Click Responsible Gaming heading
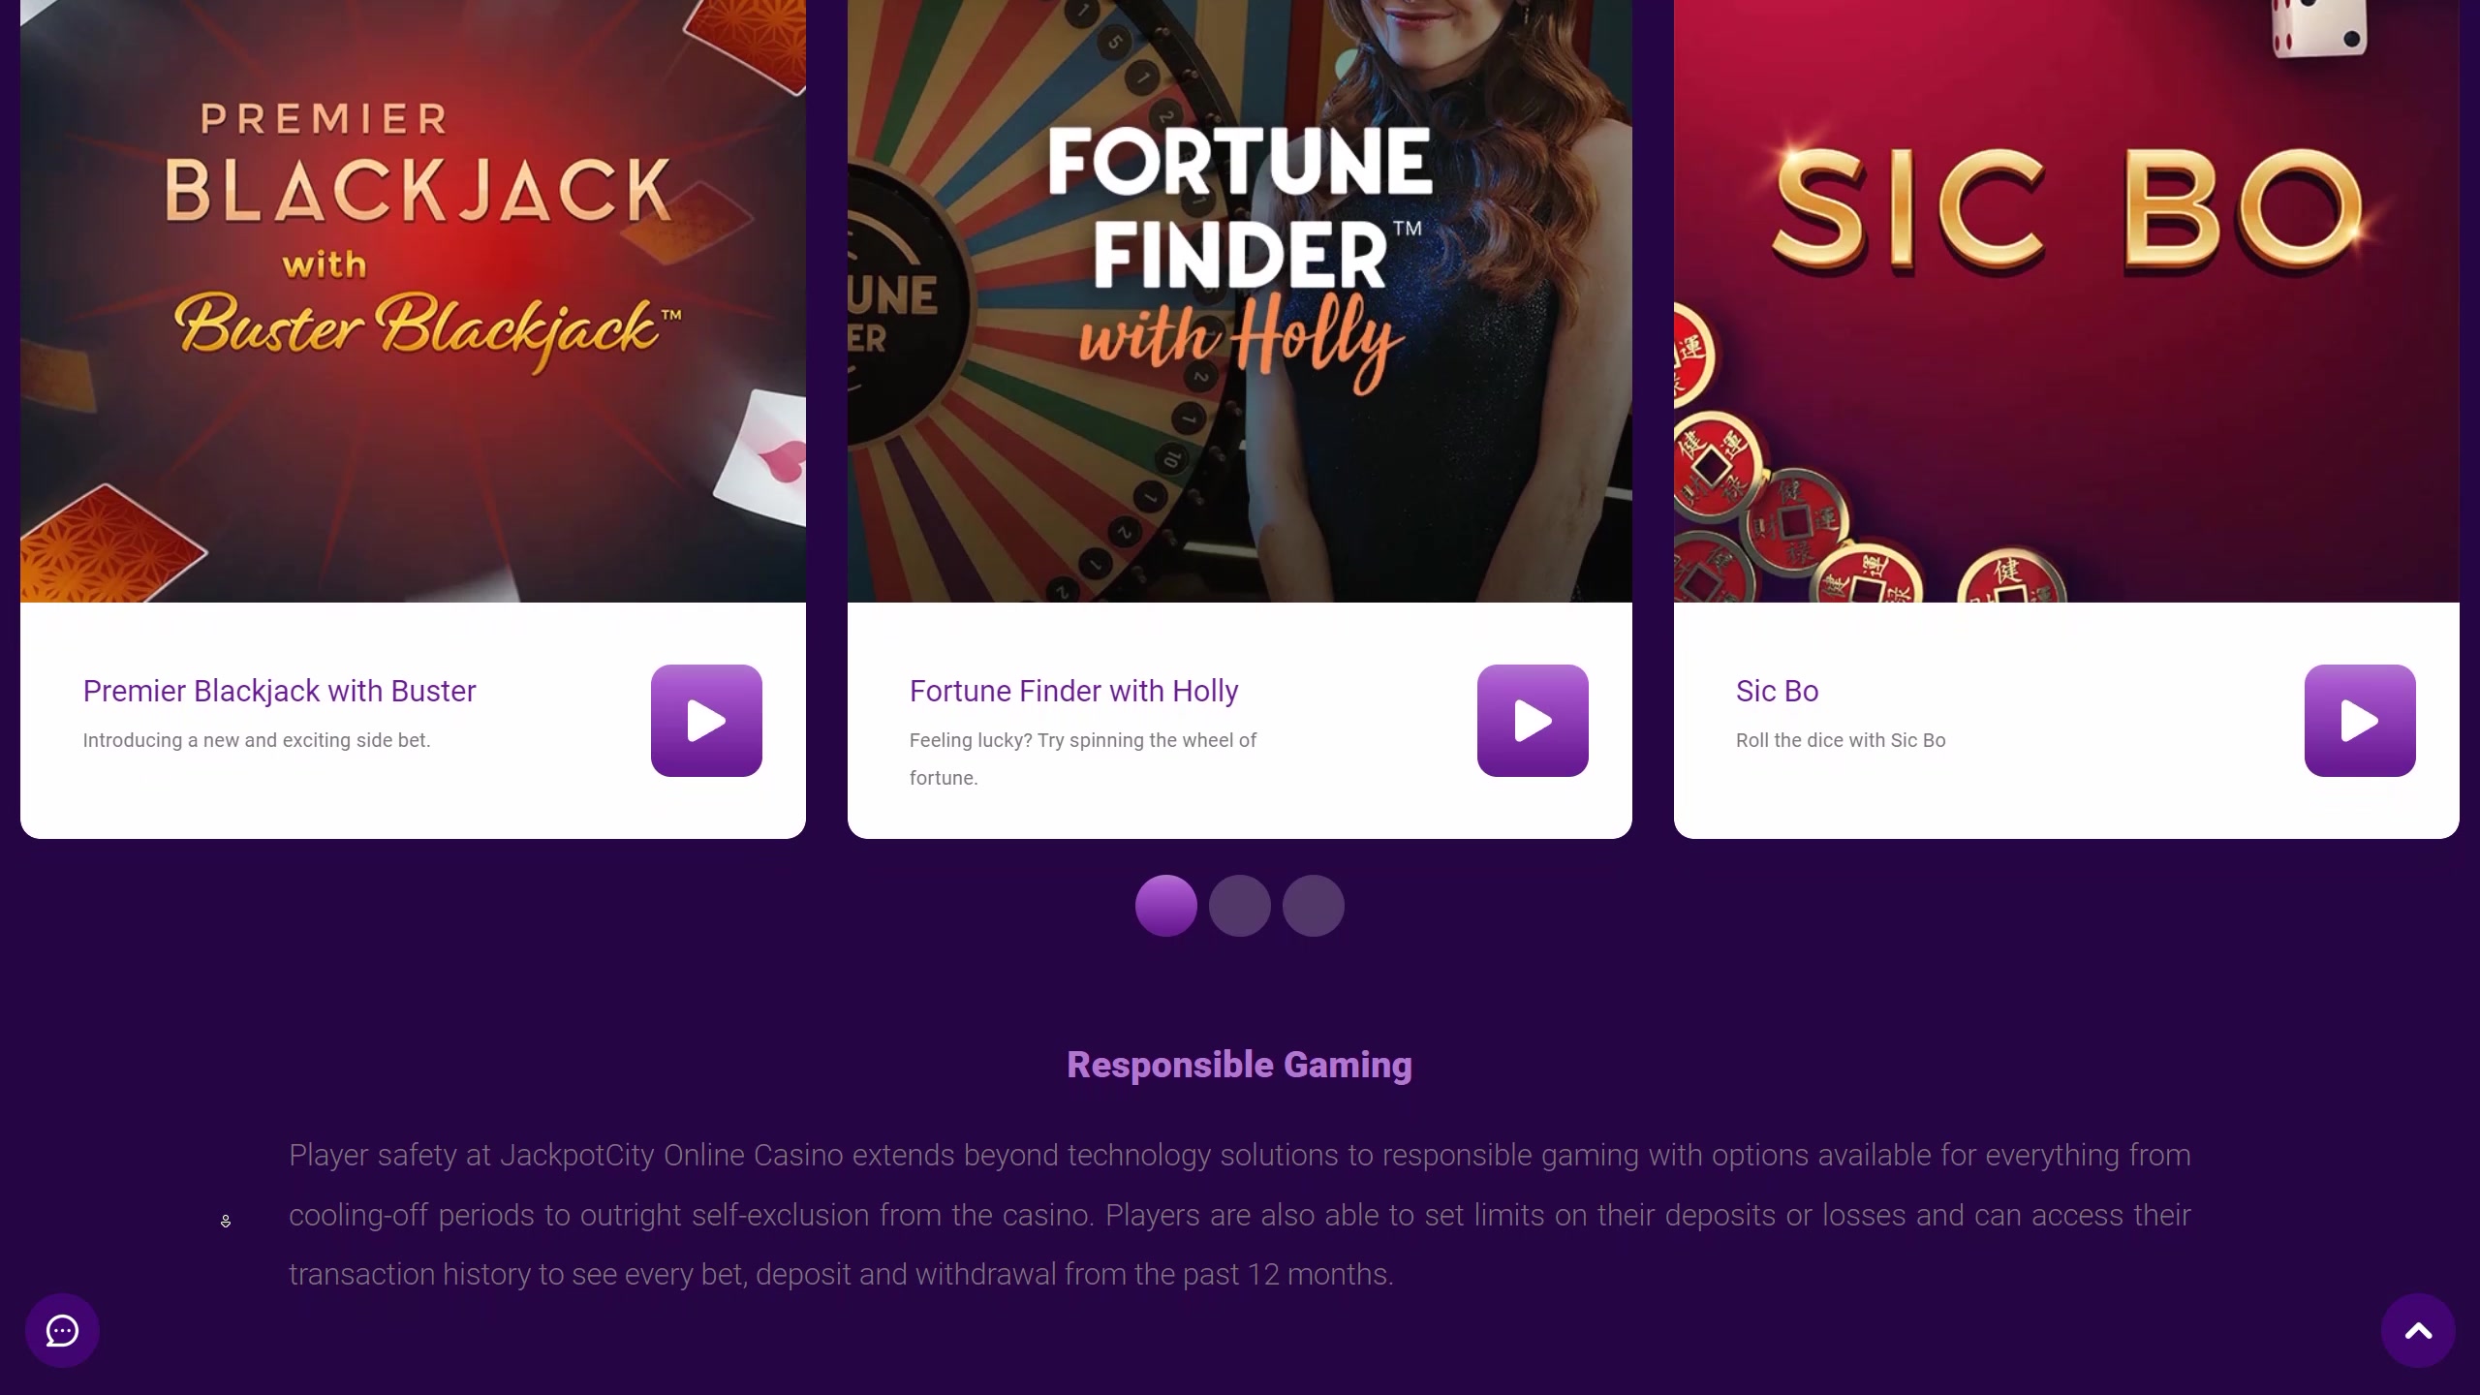 1239,1065
